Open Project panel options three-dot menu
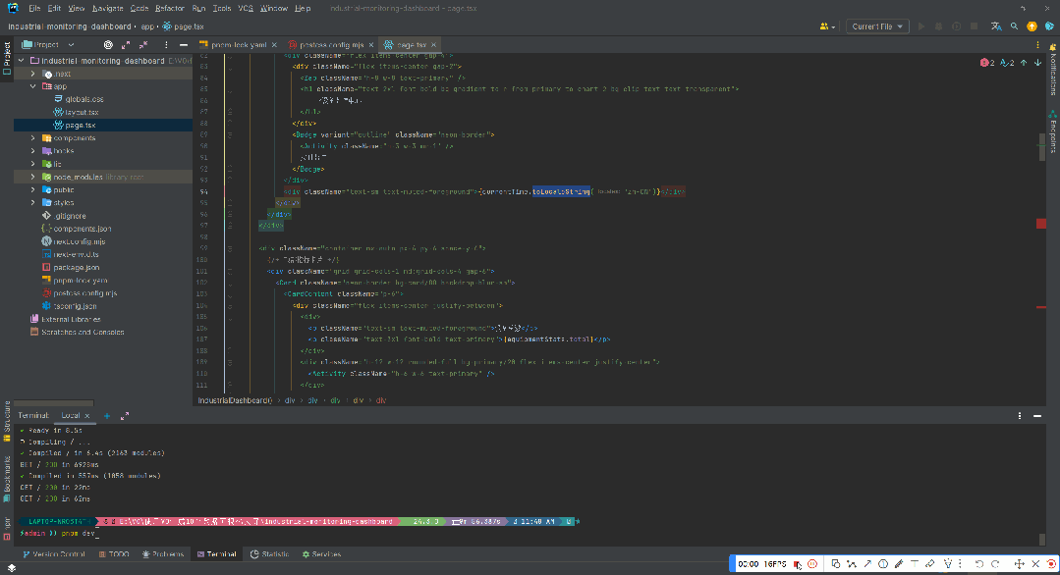 point(166,45)
